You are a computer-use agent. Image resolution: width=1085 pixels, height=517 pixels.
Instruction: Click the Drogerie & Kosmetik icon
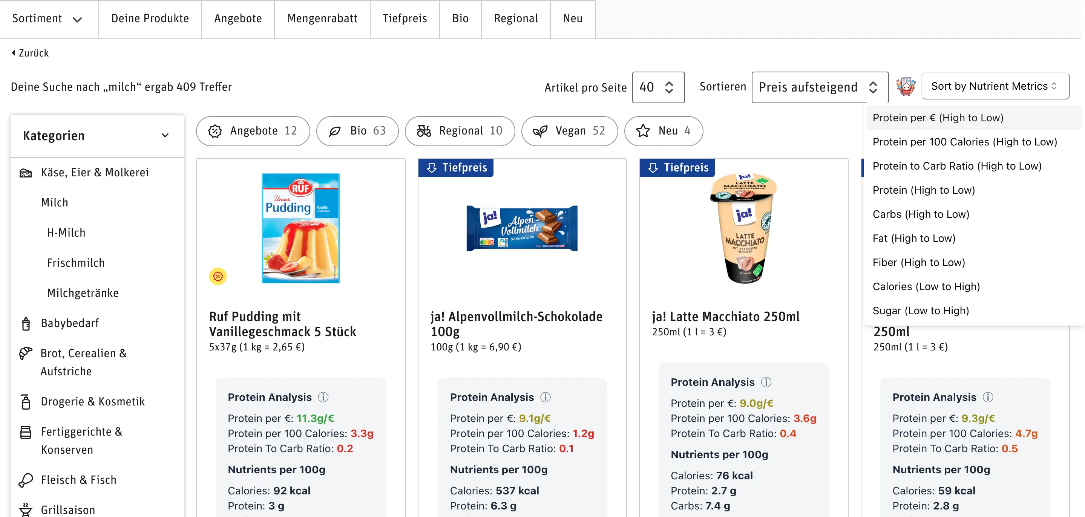26,402
